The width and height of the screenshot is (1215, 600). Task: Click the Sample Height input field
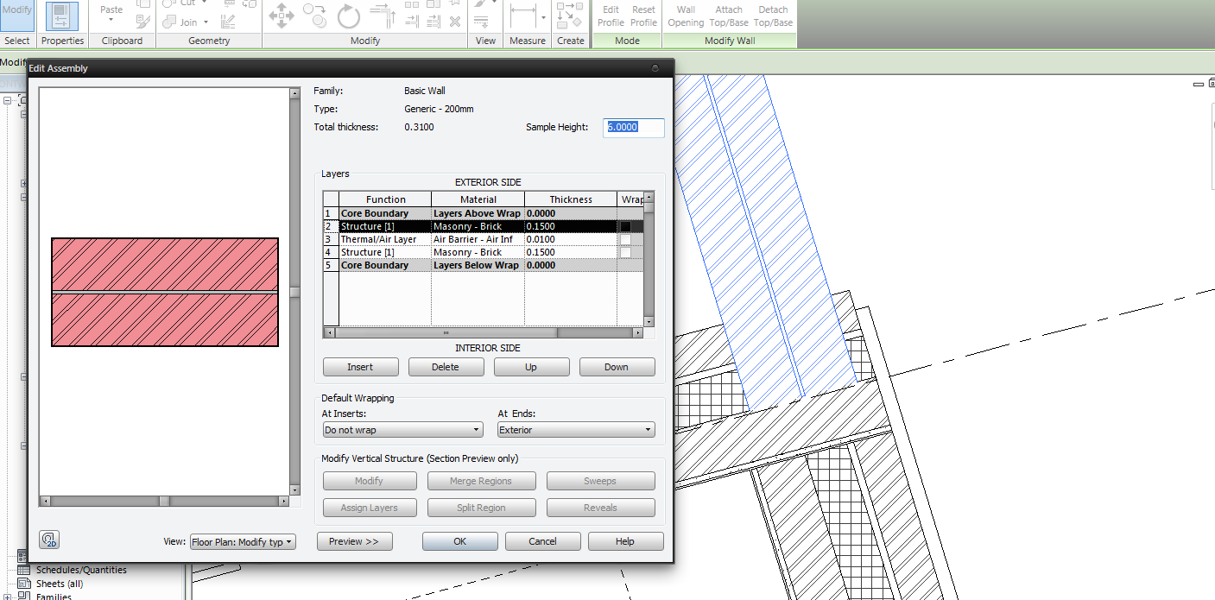(x=633, y=127)
